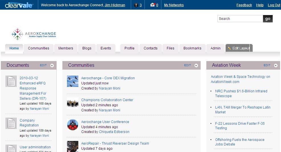Open the Aeroxchange User Conference thumbnail
281x152 pixels.
(73, 125)
